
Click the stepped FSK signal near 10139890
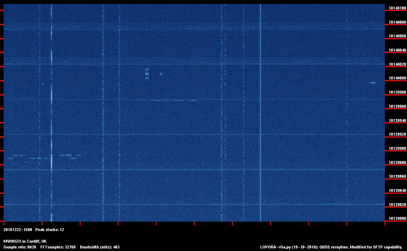click(44, 157)
